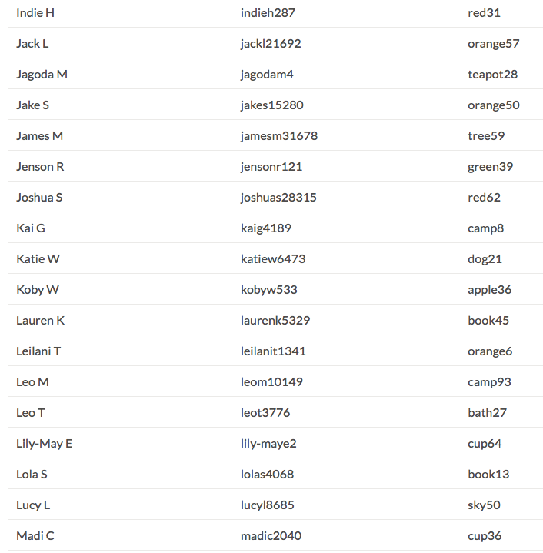This screenshot has height=553, width=543.
Task: Select the Lola S name cell
Action: (32, 475)
